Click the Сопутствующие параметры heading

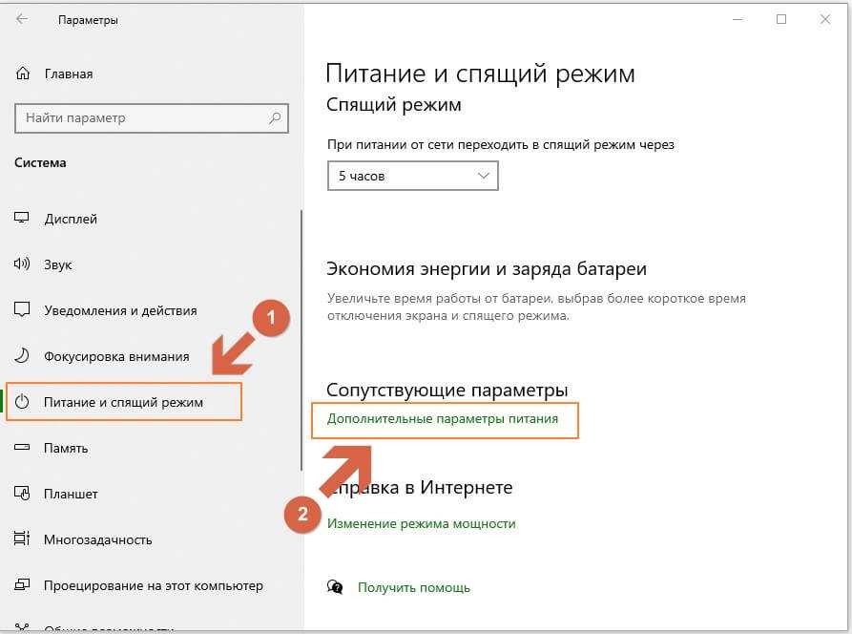point(447,390)
